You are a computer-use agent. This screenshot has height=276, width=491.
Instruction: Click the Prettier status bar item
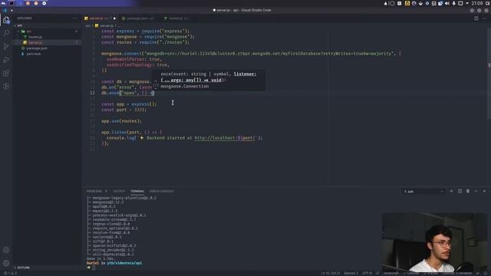click(x=431, y=273)
